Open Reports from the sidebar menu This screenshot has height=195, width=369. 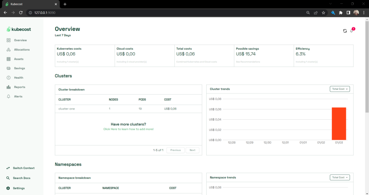click(19, 87)
